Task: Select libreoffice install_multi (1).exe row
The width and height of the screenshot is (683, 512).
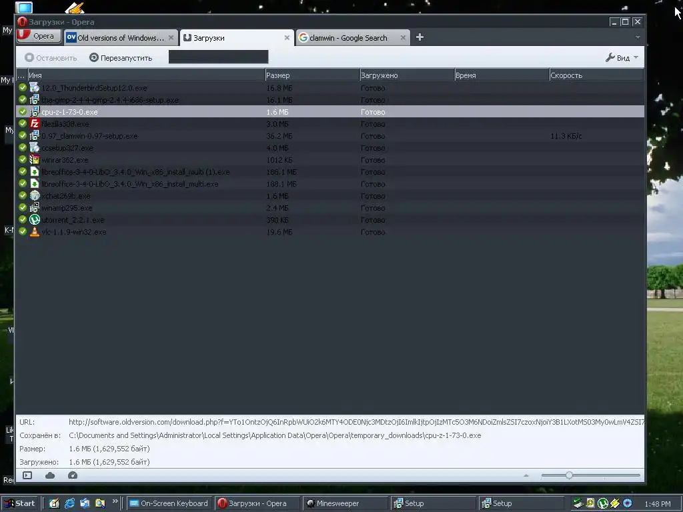Action: (330, 172)
